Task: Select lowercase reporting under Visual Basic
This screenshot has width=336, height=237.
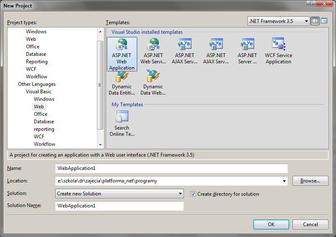Action: (44, 129)
